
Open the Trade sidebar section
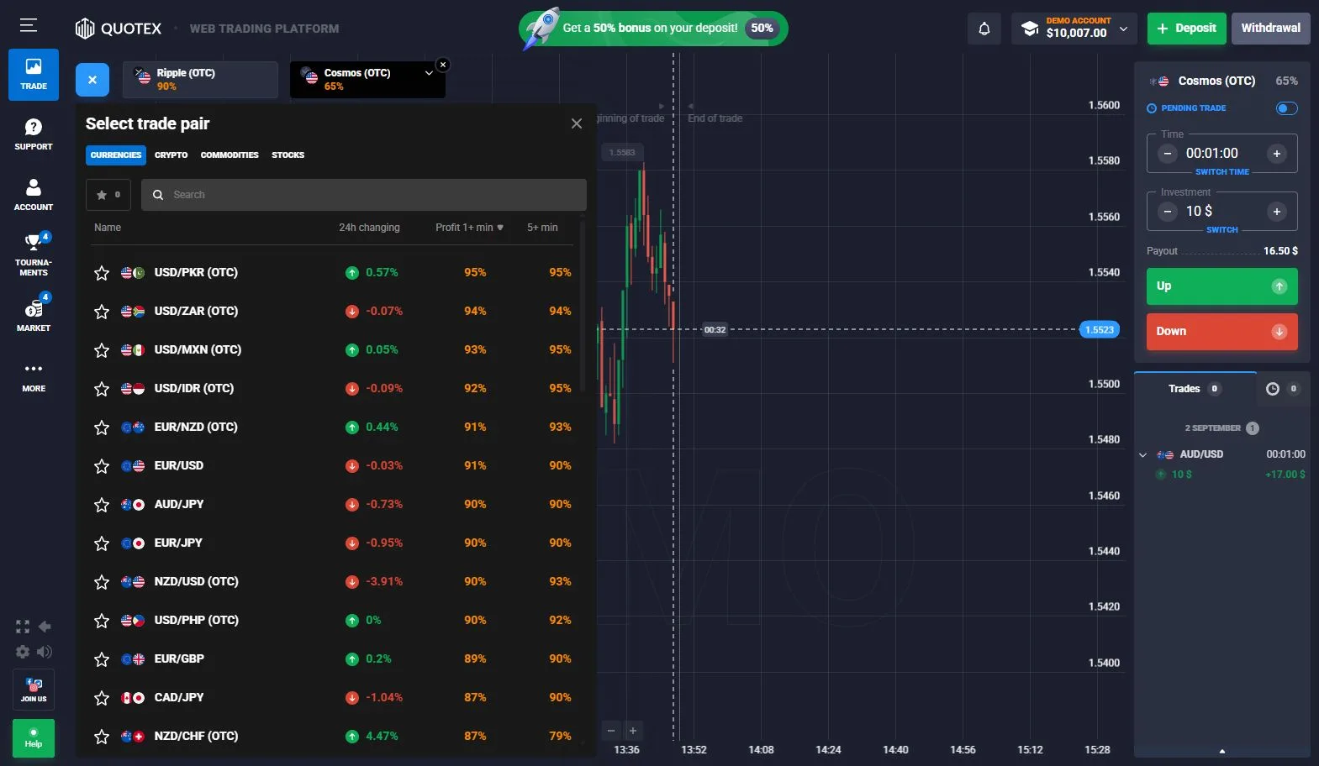tap(34, 74)
